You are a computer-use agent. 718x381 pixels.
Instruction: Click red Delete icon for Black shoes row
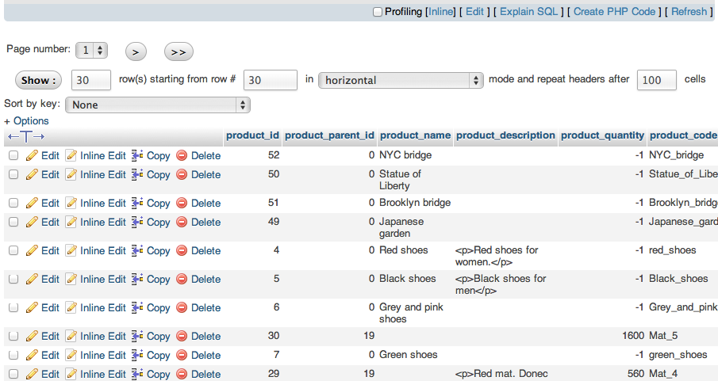click(x=182, y=279)
